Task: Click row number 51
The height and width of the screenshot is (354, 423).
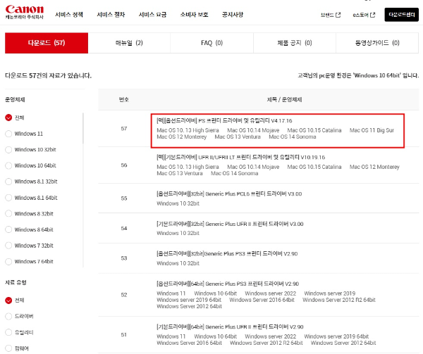Action: tap(124, 335)
